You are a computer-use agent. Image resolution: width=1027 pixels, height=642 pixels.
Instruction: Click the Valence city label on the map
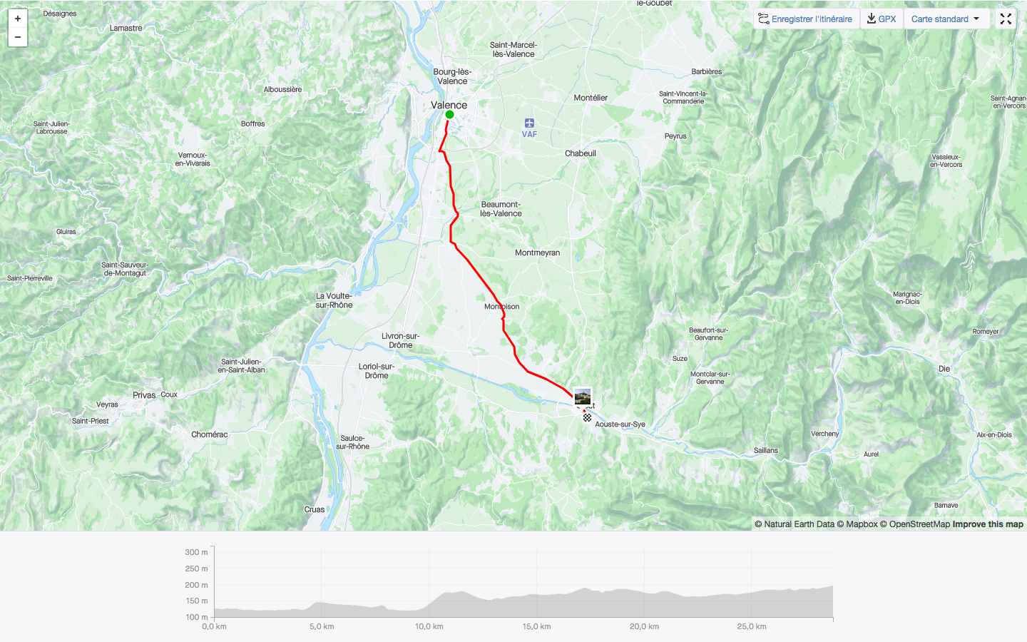[449, 105]
